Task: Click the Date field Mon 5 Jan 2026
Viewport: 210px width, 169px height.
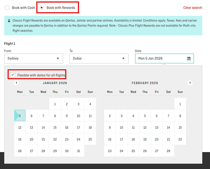Action: tap(164, 58)
